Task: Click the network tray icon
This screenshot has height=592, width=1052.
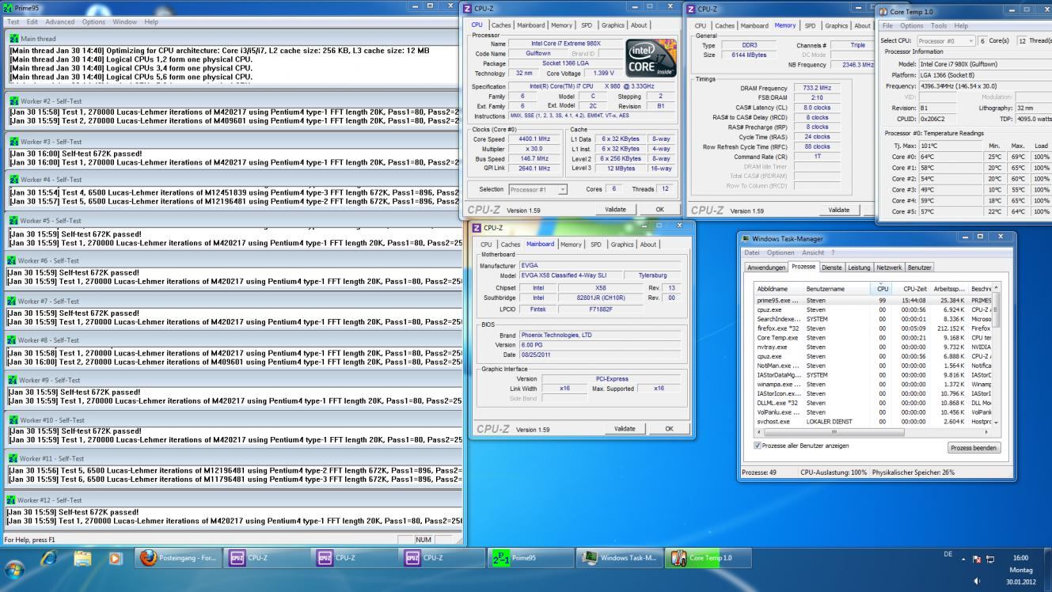Action: [989, 558]
